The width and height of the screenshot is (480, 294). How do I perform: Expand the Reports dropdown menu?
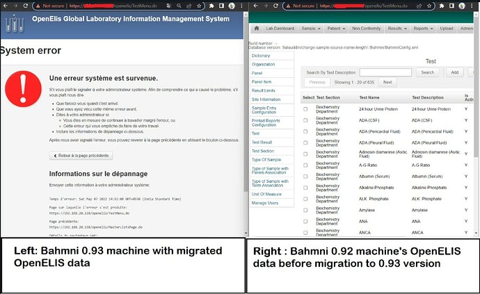tap(424, 28)
